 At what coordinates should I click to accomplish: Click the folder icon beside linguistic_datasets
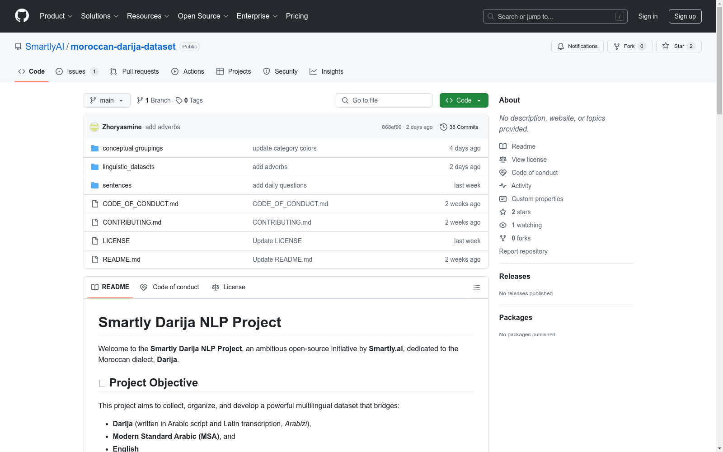point(95,167)
